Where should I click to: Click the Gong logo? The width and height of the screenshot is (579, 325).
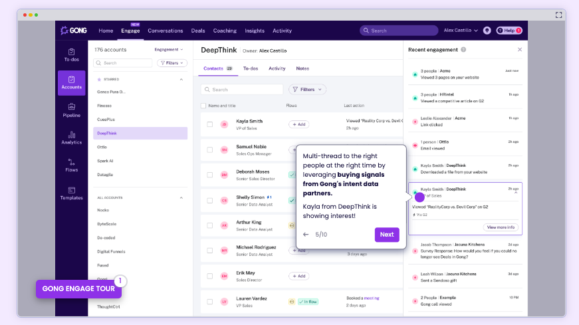74,31
